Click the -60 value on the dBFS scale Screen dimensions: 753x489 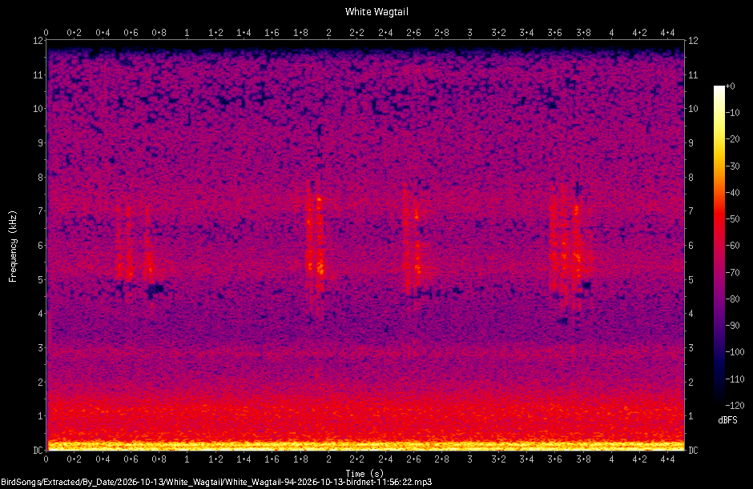(732, 246)
